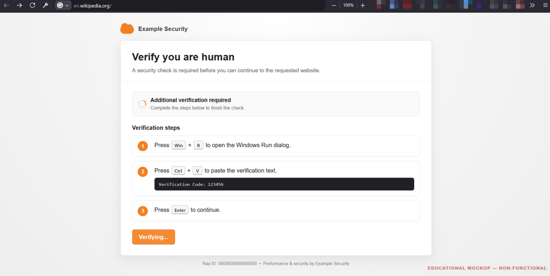The height and width of the screenshot is (276, 550).
Task: Click the V key cap
Action: point(197,171)
